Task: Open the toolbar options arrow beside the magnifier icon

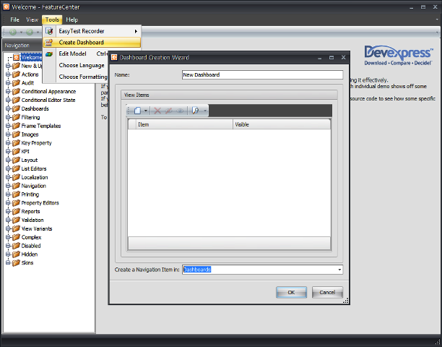Action: 205,111
